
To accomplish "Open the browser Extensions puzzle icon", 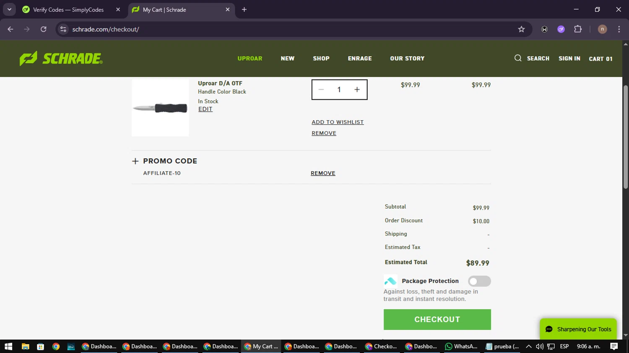I will click(x=578, y=29).
